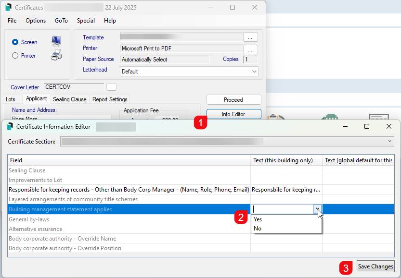
Task: Click Text (global default) column header
Action: 358,160
